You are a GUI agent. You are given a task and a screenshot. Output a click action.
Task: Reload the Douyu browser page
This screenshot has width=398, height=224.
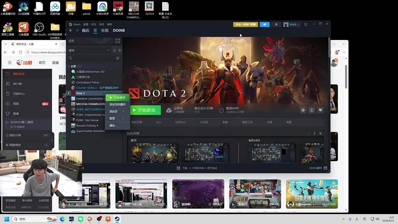tap(21, 52)
